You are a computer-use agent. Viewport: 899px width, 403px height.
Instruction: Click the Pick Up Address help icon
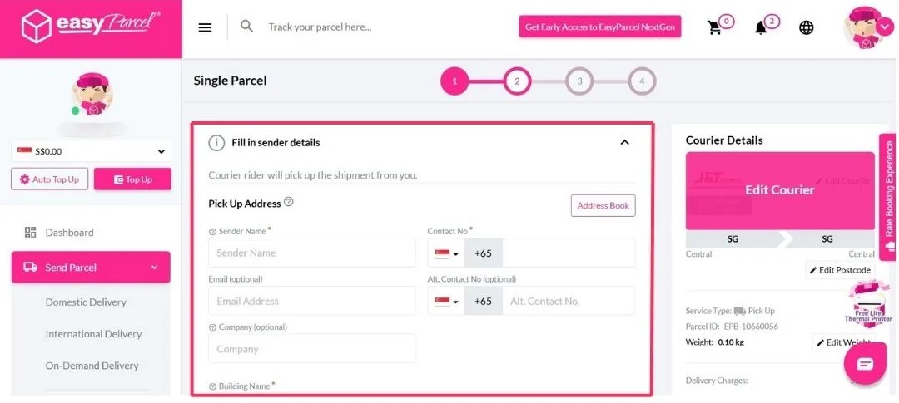(289, 202)
